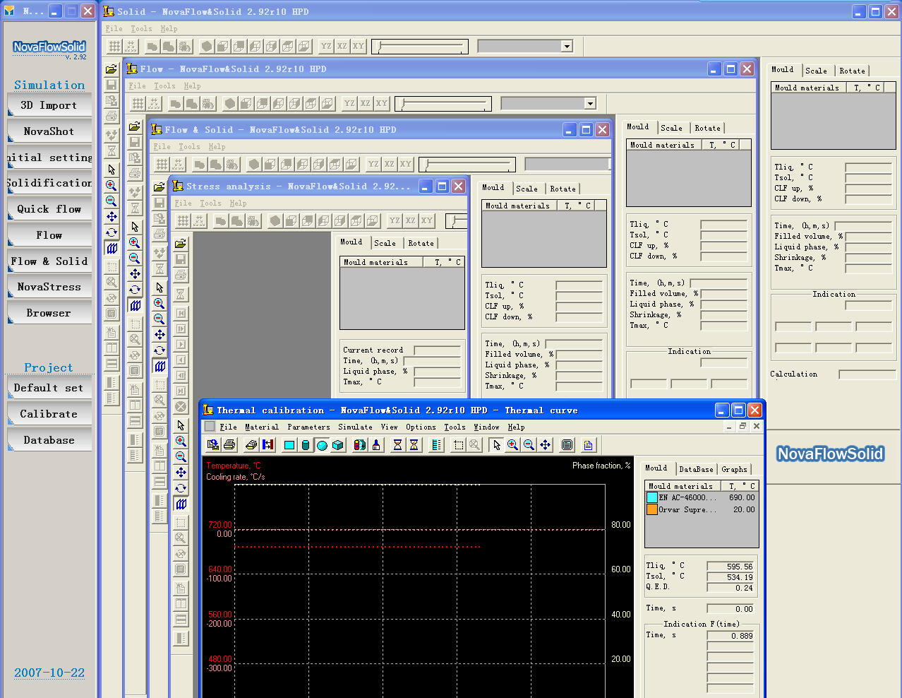Click the Default set button

(x=49, y=388)
